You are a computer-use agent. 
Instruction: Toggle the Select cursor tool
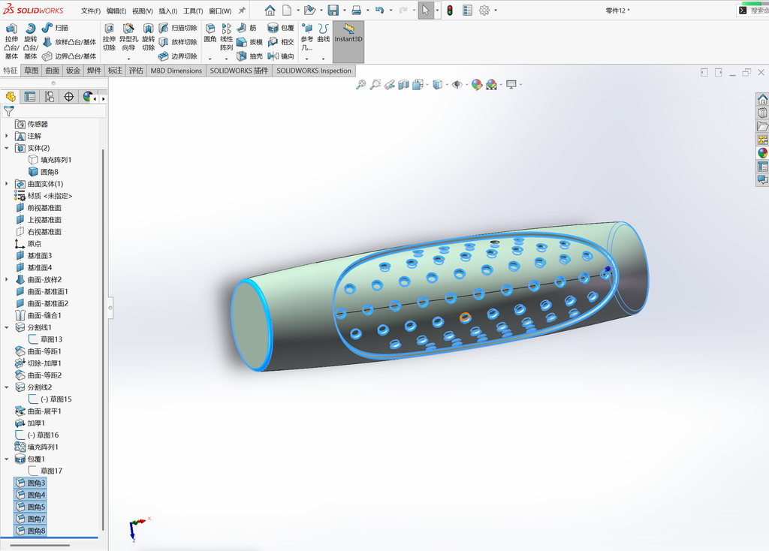[x=425, y=11]
